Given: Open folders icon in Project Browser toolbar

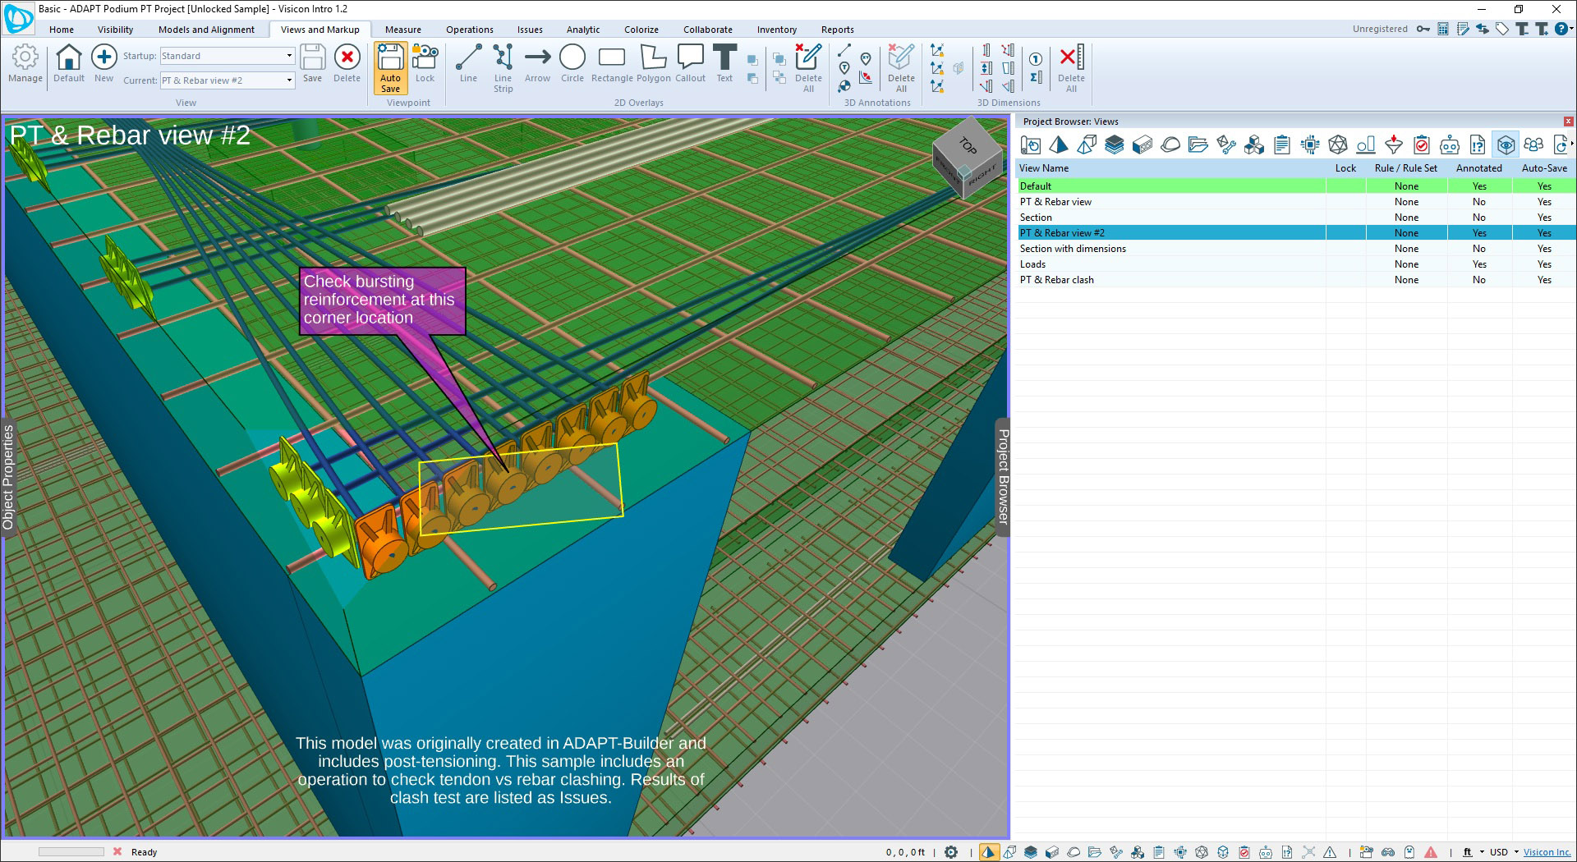Looking at the screenshot, I should click(1198, 145).
